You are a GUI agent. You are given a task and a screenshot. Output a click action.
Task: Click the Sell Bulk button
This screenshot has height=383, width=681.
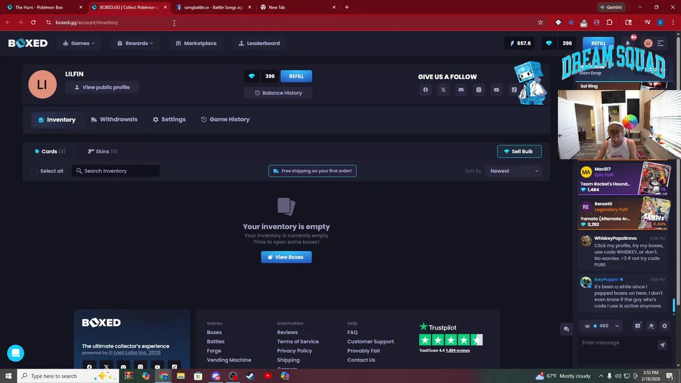click(x=519, y=152)
